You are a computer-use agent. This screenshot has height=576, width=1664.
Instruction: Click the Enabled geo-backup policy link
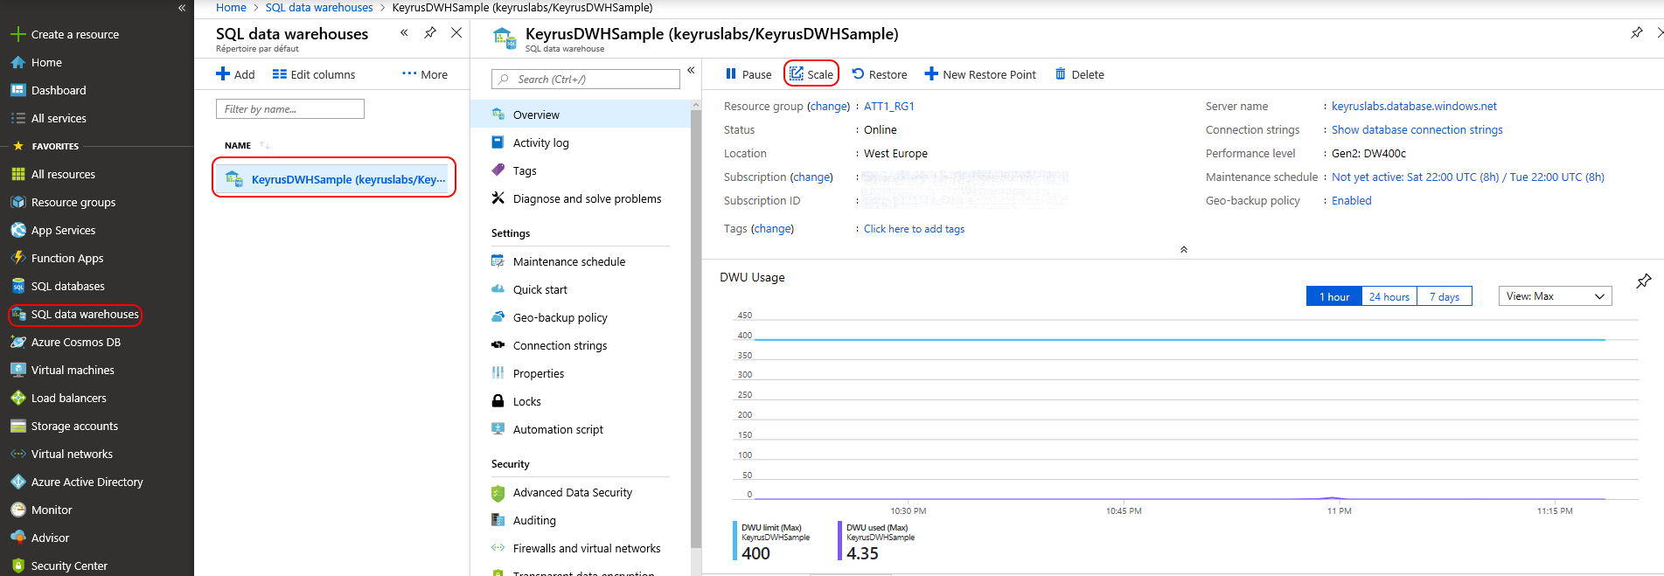pos(1352,200)
